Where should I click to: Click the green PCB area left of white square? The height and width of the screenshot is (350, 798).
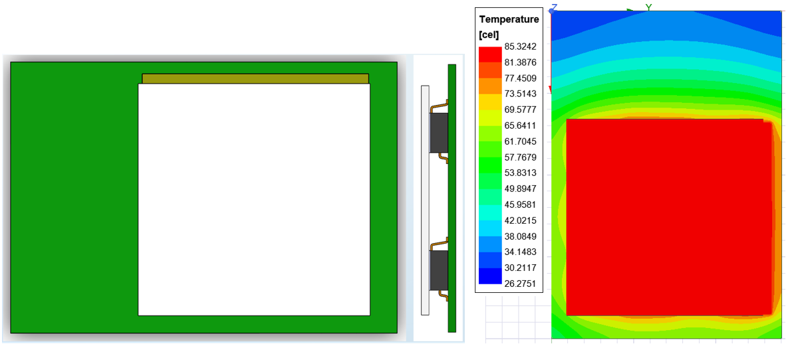tap(73, 199)
